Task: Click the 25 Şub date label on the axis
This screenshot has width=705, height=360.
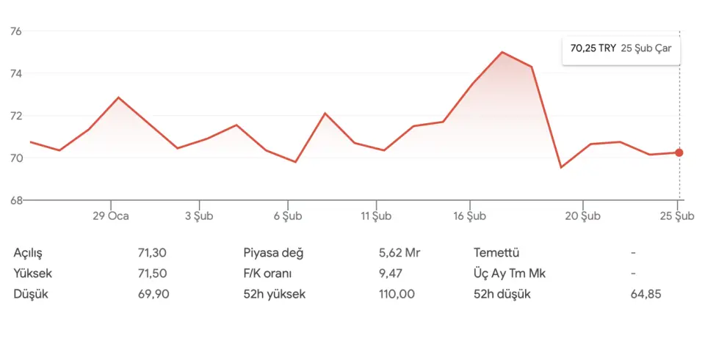Action: pos(676,216)
